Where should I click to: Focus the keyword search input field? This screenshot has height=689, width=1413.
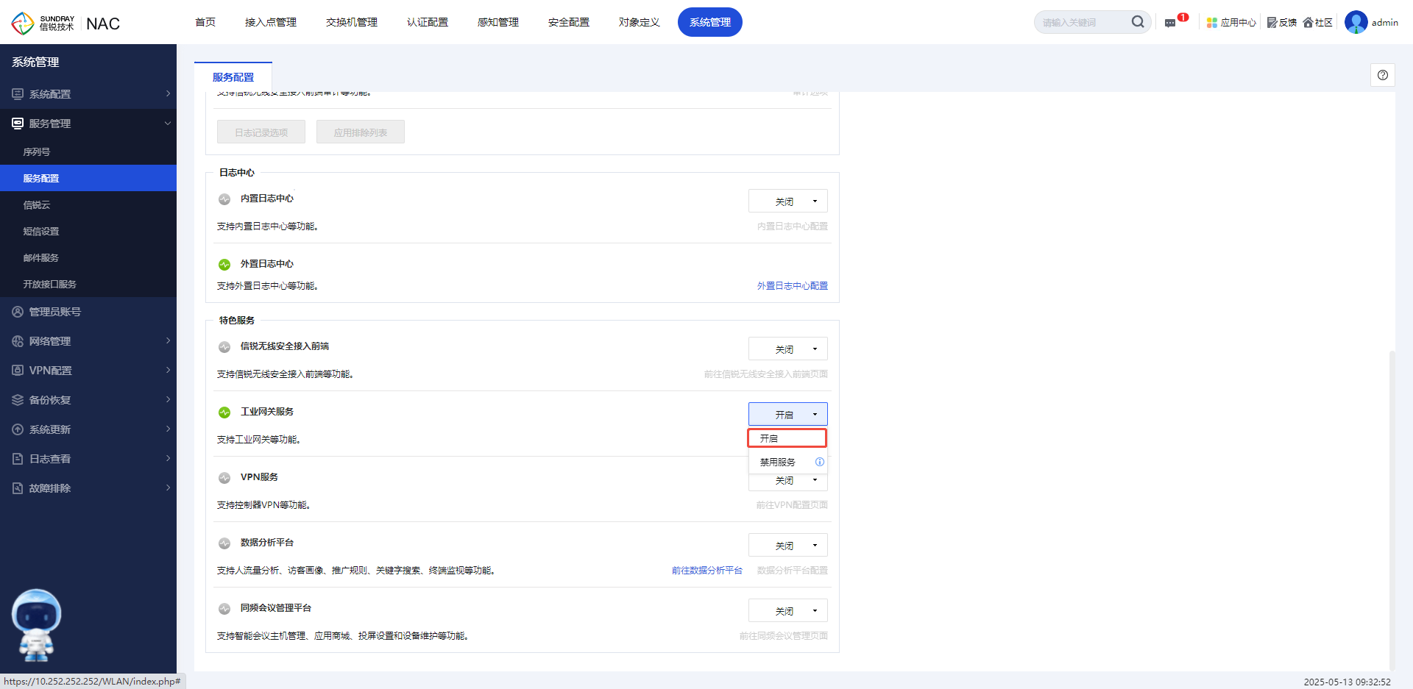click(1082, 22)
